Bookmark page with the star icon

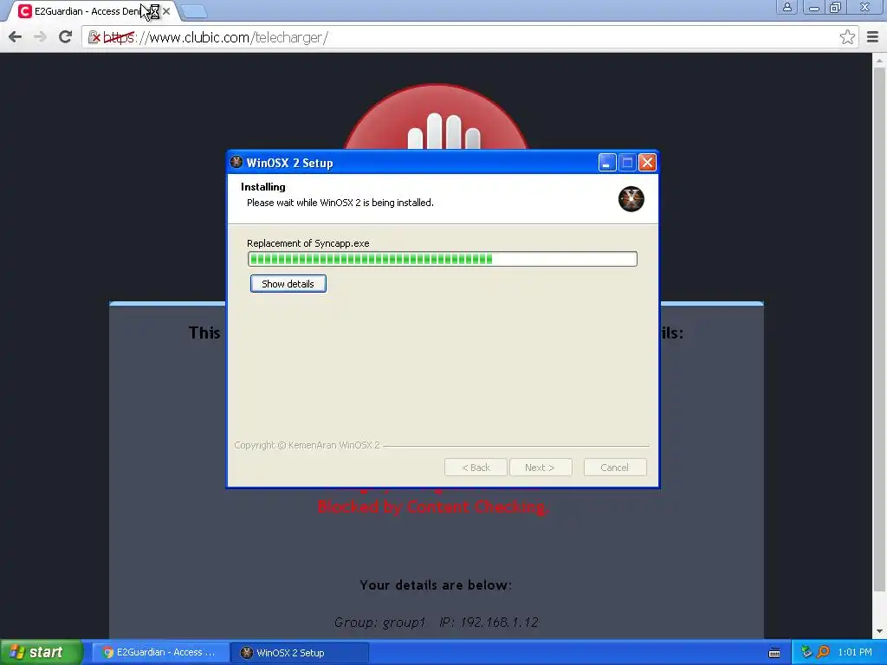click(x=847, y=37)
